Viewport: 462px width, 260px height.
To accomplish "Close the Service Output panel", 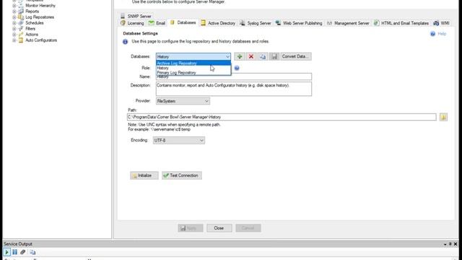I will pos(456,244).
